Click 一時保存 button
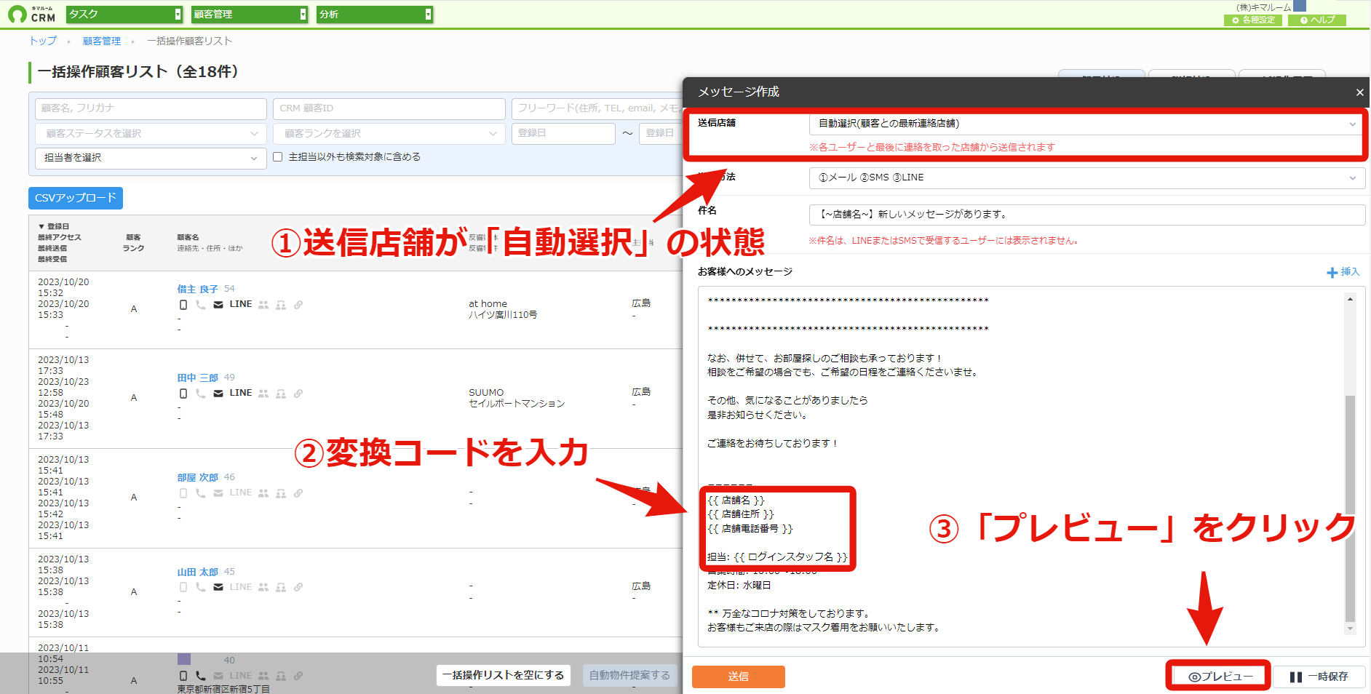Screen dimensions: 1371x694 tap(1319, 677)
